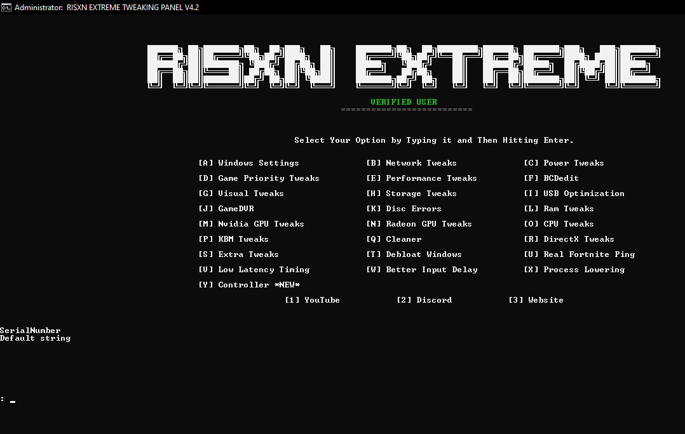Click the command prompt icon in title bar
Screen dimensions: 685x434
6,7
